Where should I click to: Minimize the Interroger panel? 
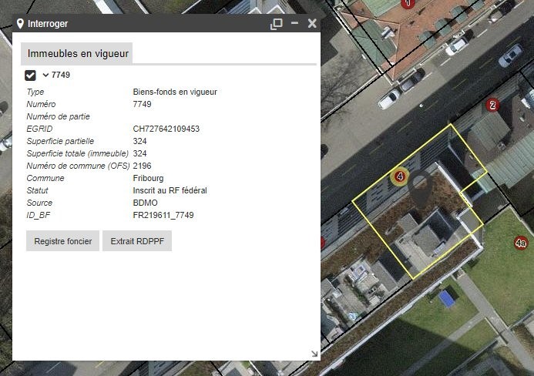(x=294, y=24)
